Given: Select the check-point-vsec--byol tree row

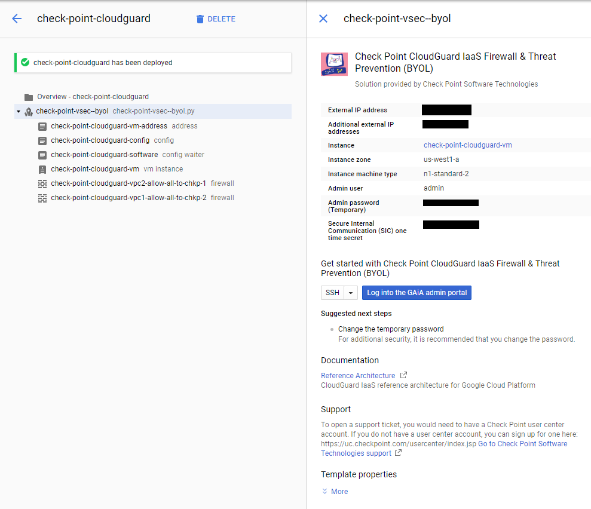Looking at the screenshot, I should (x=152, y=112).
